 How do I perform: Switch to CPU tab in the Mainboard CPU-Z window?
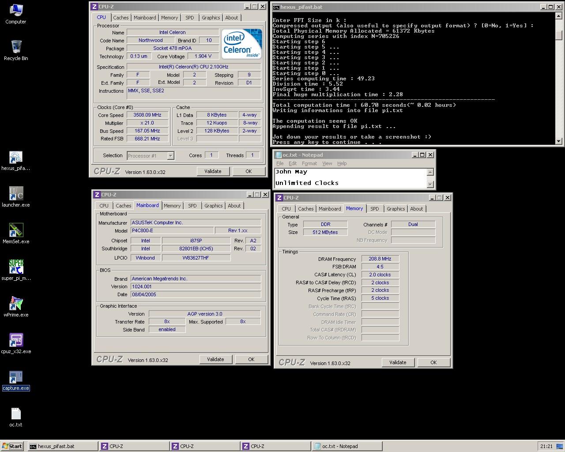(x=104, y=206)
